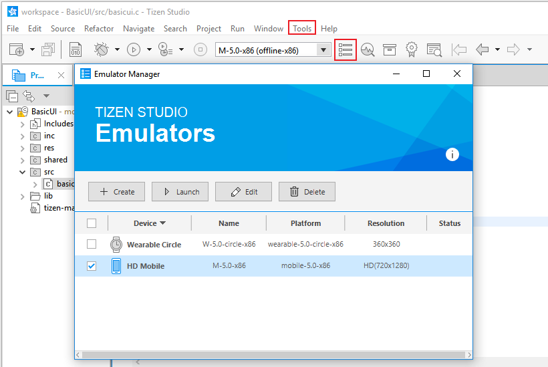The image size is (548, 367).
Task: Expand the inc folder in project tree
Action: coord(22,136)
